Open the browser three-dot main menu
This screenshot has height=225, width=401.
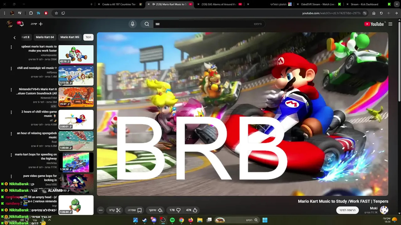pyautogui.click(x=4, y=13)
